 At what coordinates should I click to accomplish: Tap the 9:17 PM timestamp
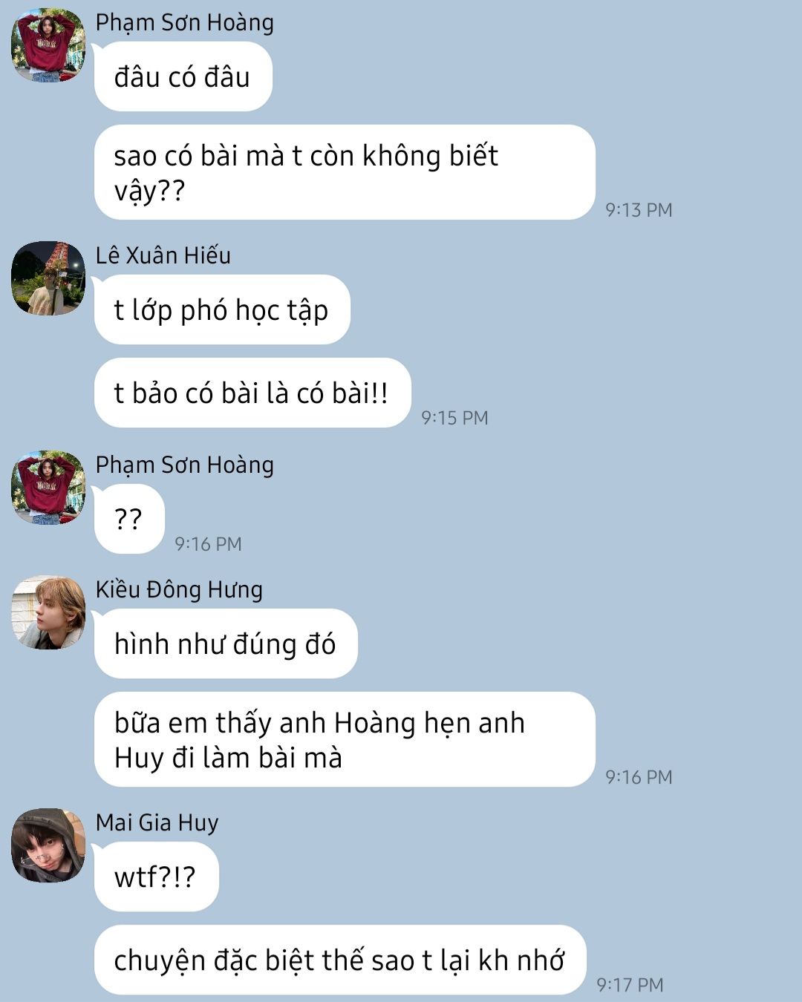click(630, 985)
